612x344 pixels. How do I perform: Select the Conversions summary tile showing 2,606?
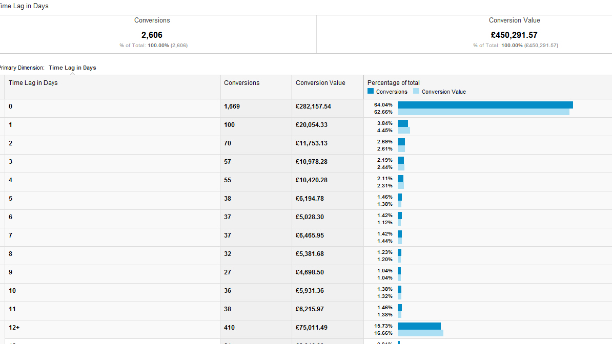(152, 35)
